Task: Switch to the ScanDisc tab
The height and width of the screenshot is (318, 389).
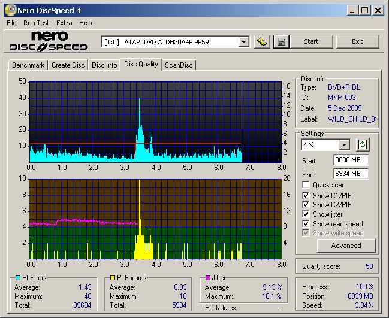Action: 179,65
